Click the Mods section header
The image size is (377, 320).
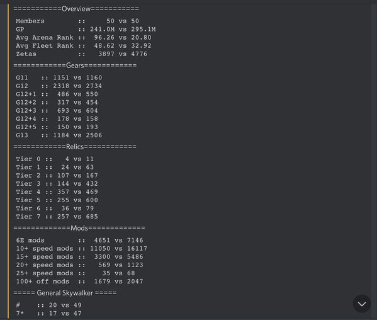(79, 228)
